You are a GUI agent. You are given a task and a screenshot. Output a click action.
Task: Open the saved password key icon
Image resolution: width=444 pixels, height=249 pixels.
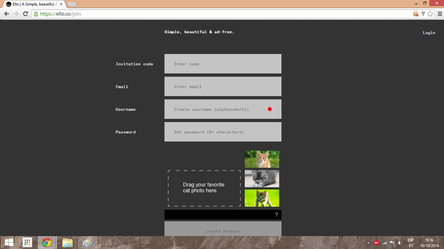[423, 14]
